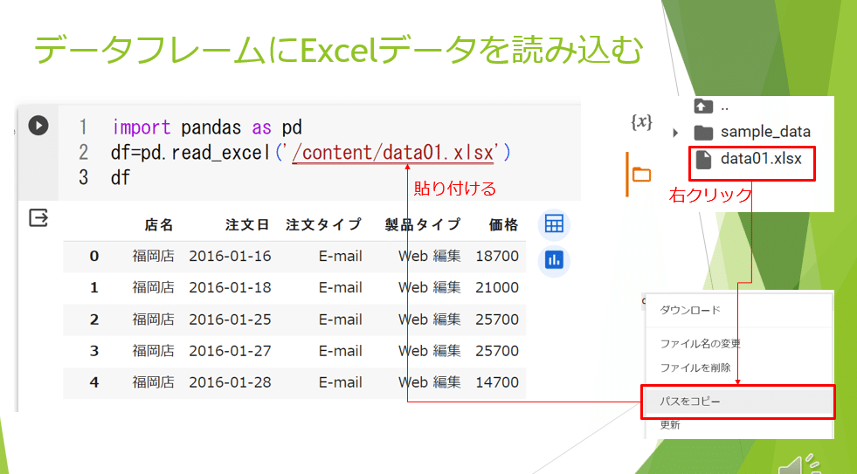
Task: Click the data01.xlsx file icon
Action: pos(703,160)
